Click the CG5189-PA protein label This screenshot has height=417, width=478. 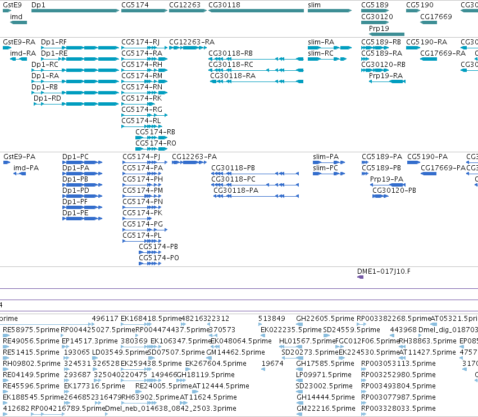382,156
